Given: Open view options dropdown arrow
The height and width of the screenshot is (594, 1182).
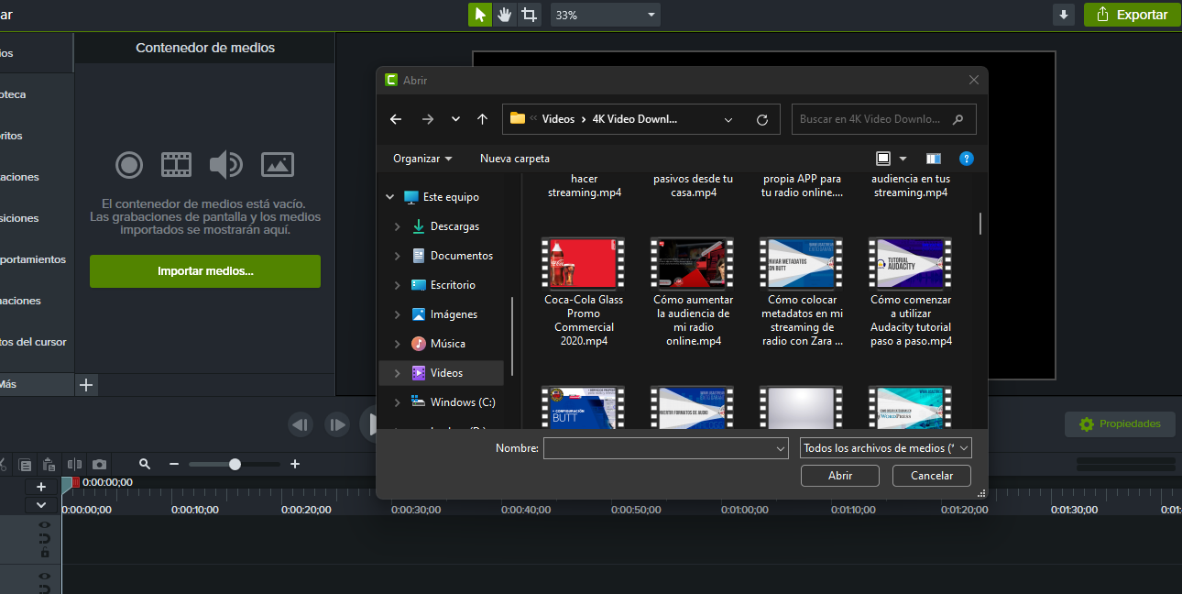Looking at the screenshot, I should click(x=903, y=159).
